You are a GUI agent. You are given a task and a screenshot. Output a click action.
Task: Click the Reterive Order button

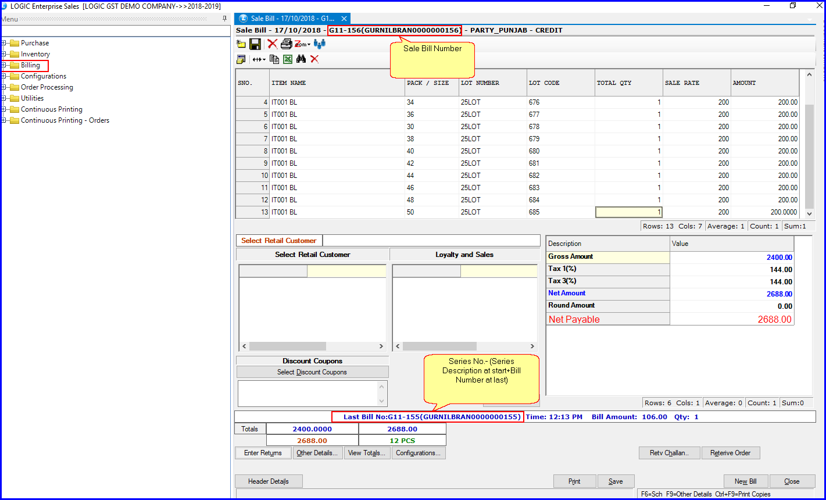tap(731, 453)
